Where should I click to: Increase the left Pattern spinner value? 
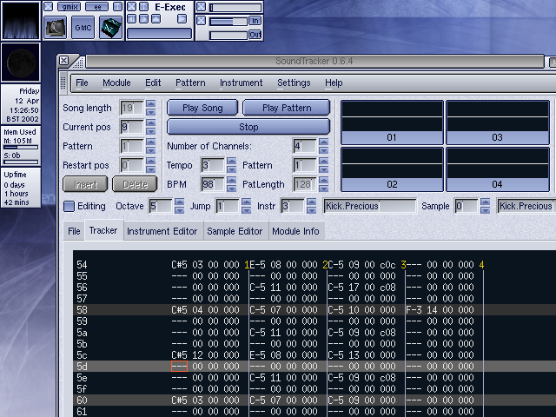(150, 142)
